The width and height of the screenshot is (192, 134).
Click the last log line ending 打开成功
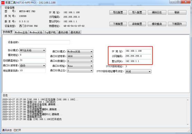pyautogui.click(x=32, y=119)
